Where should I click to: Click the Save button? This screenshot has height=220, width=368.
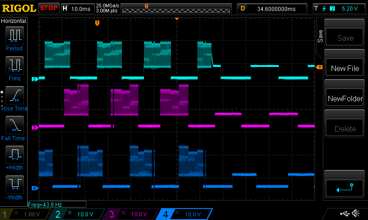[x=344, y=37]
